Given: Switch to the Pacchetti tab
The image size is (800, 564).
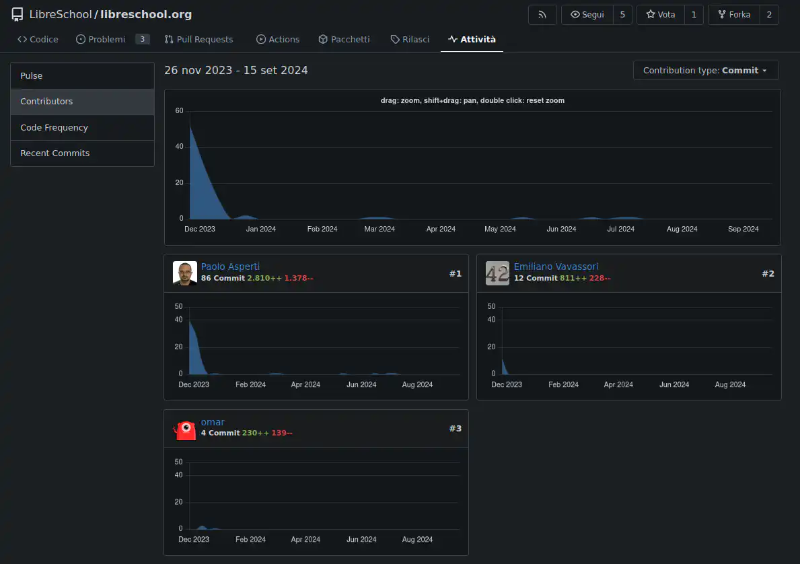Looking at the screenshot, I should [x=344, y=39].
